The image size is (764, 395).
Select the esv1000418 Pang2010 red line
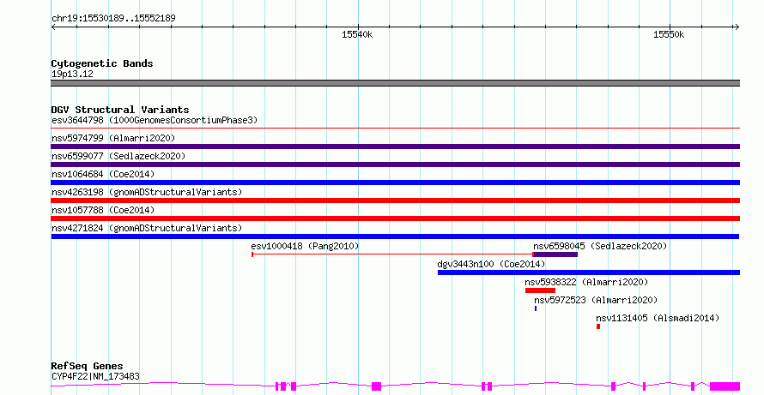click(392, 254)
